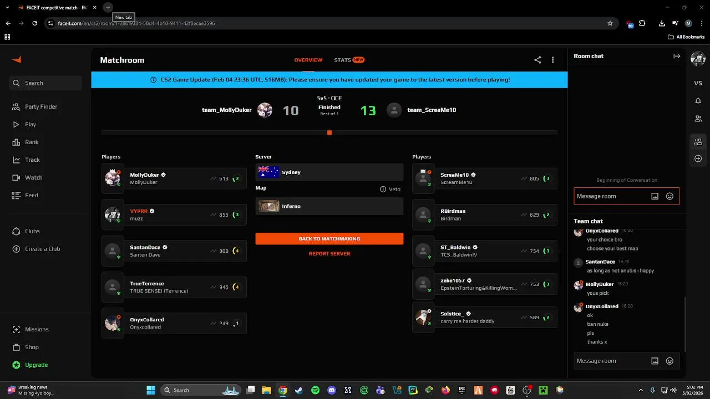
Task: Share the matchroom via share icon
Action: point(537,60)
